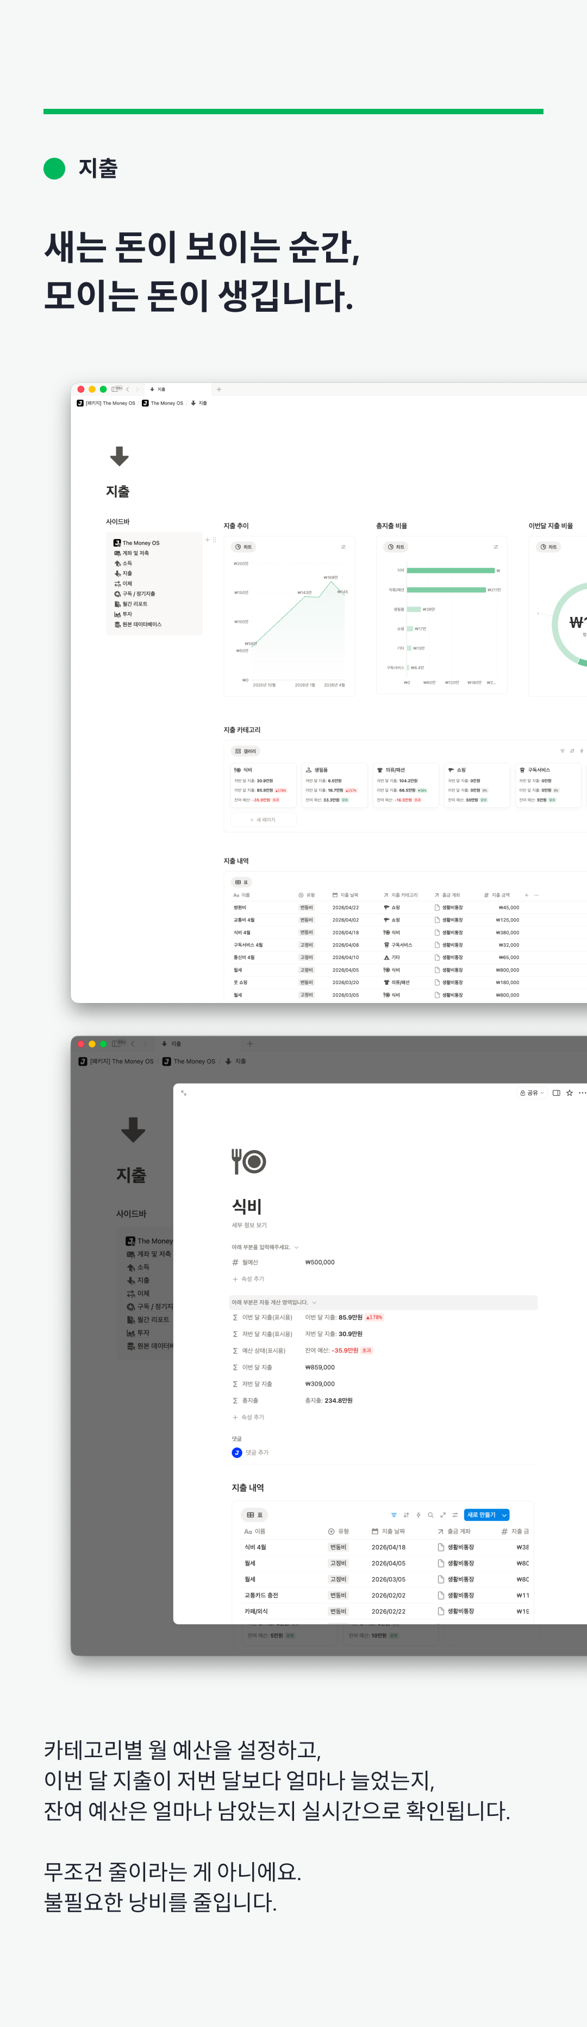
Task: Click the filter icon in 지출 카테고리 gallery toolbar
Action: pyautogui.click(x=562, y=751)
